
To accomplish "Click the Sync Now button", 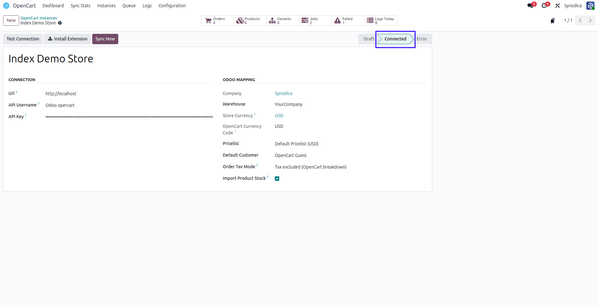I will click(105, 39).
